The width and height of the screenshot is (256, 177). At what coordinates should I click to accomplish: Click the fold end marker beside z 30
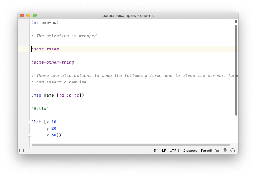[29, 135]
